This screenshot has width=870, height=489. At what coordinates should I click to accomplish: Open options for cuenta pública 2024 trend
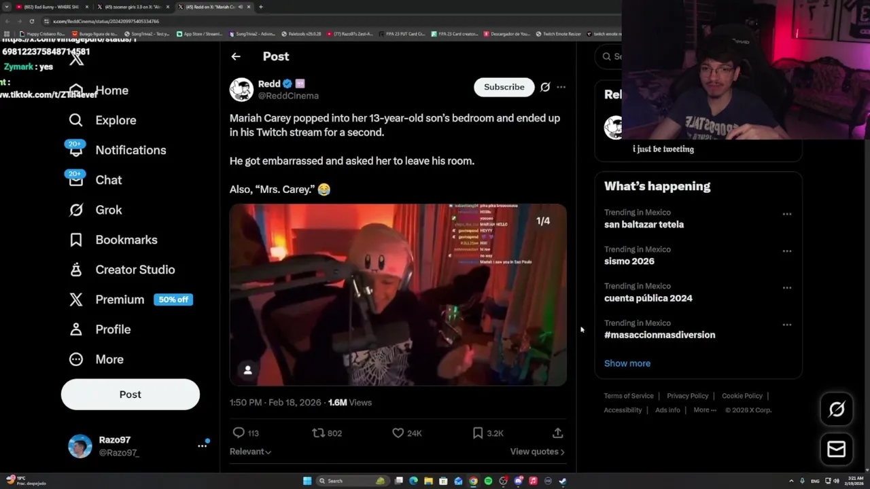tap(787, 287)
